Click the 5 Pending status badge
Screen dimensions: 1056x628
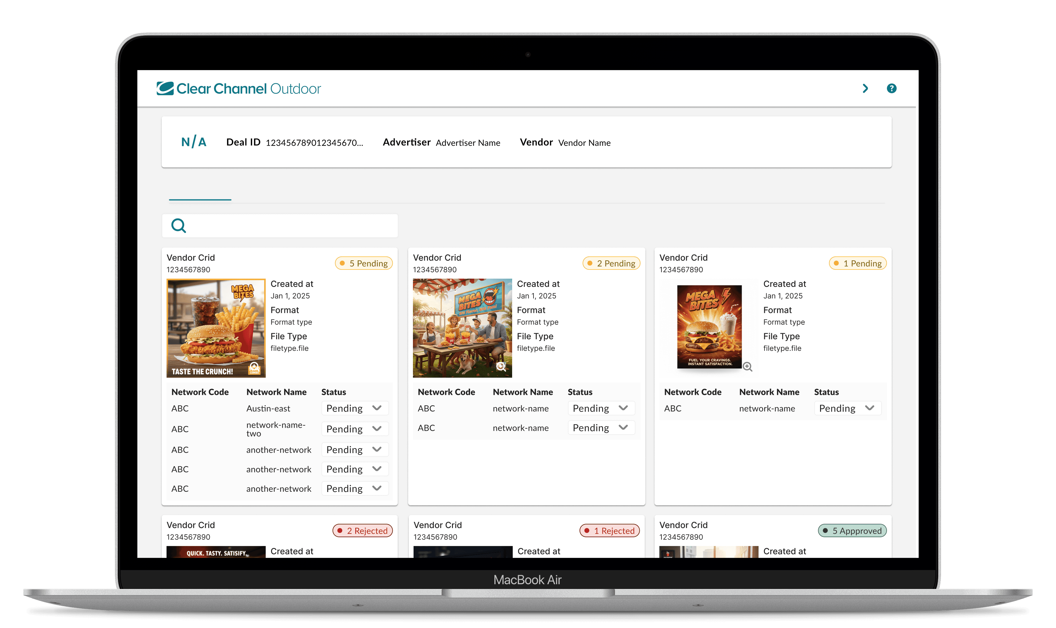pyautogui.click(x=363, y=263)
